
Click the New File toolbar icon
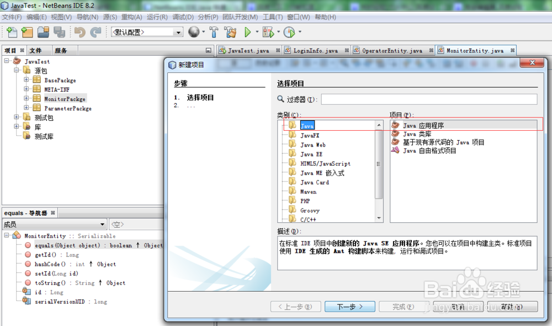tap(12, 32)
